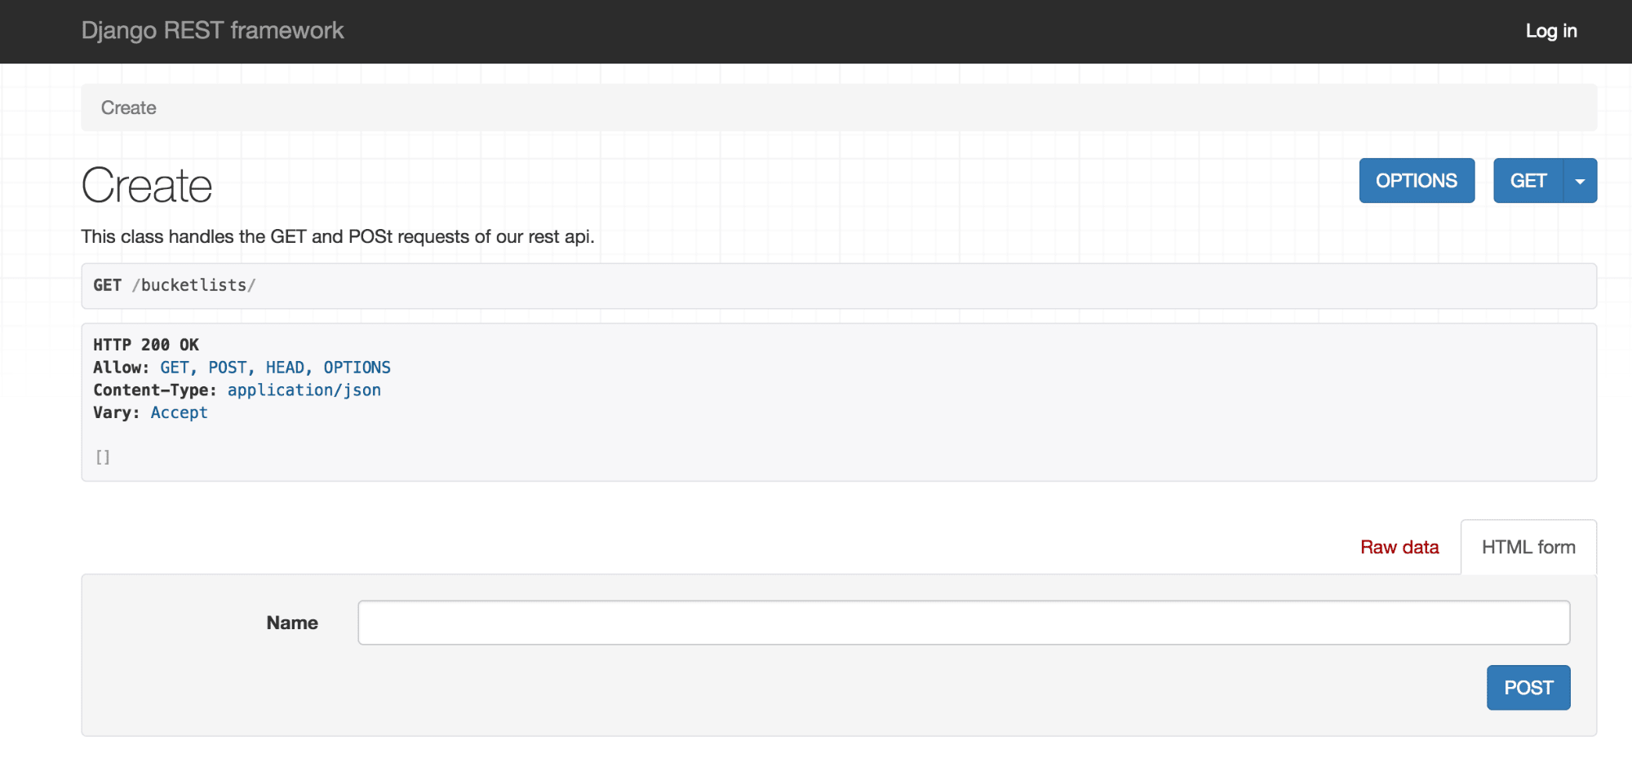Expand the GET format dropdown caret
Viewport: 1632px width, 762px height.
pyautogui.click(x=1580, y=181)
